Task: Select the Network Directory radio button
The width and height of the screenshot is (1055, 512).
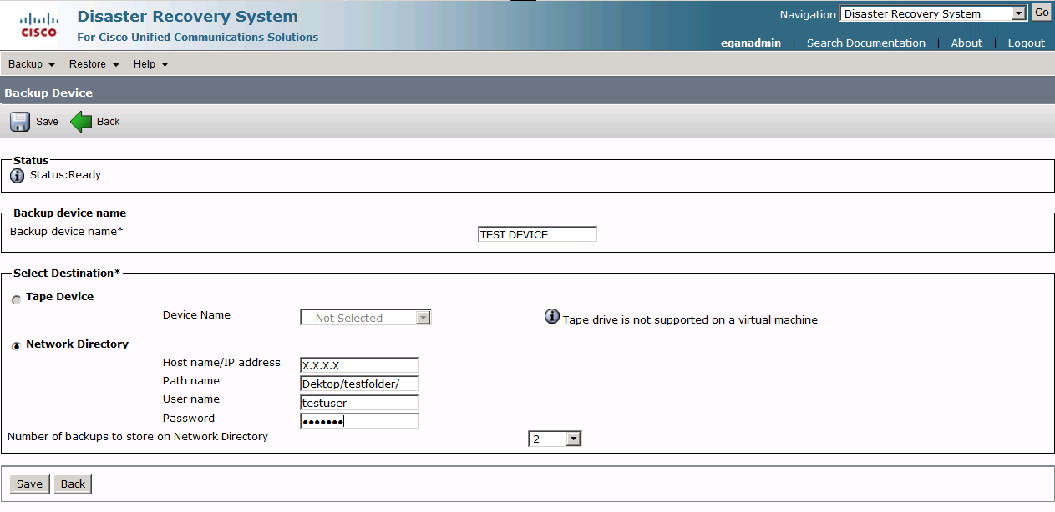Action: pos(17,346)
